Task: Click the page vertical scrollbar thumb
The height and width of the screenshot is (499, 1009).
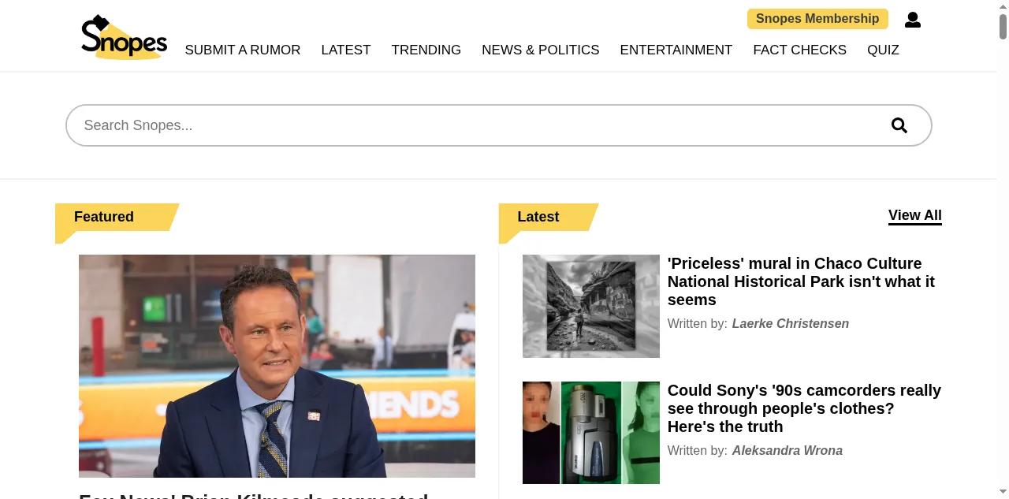Action: [1003, 25]
